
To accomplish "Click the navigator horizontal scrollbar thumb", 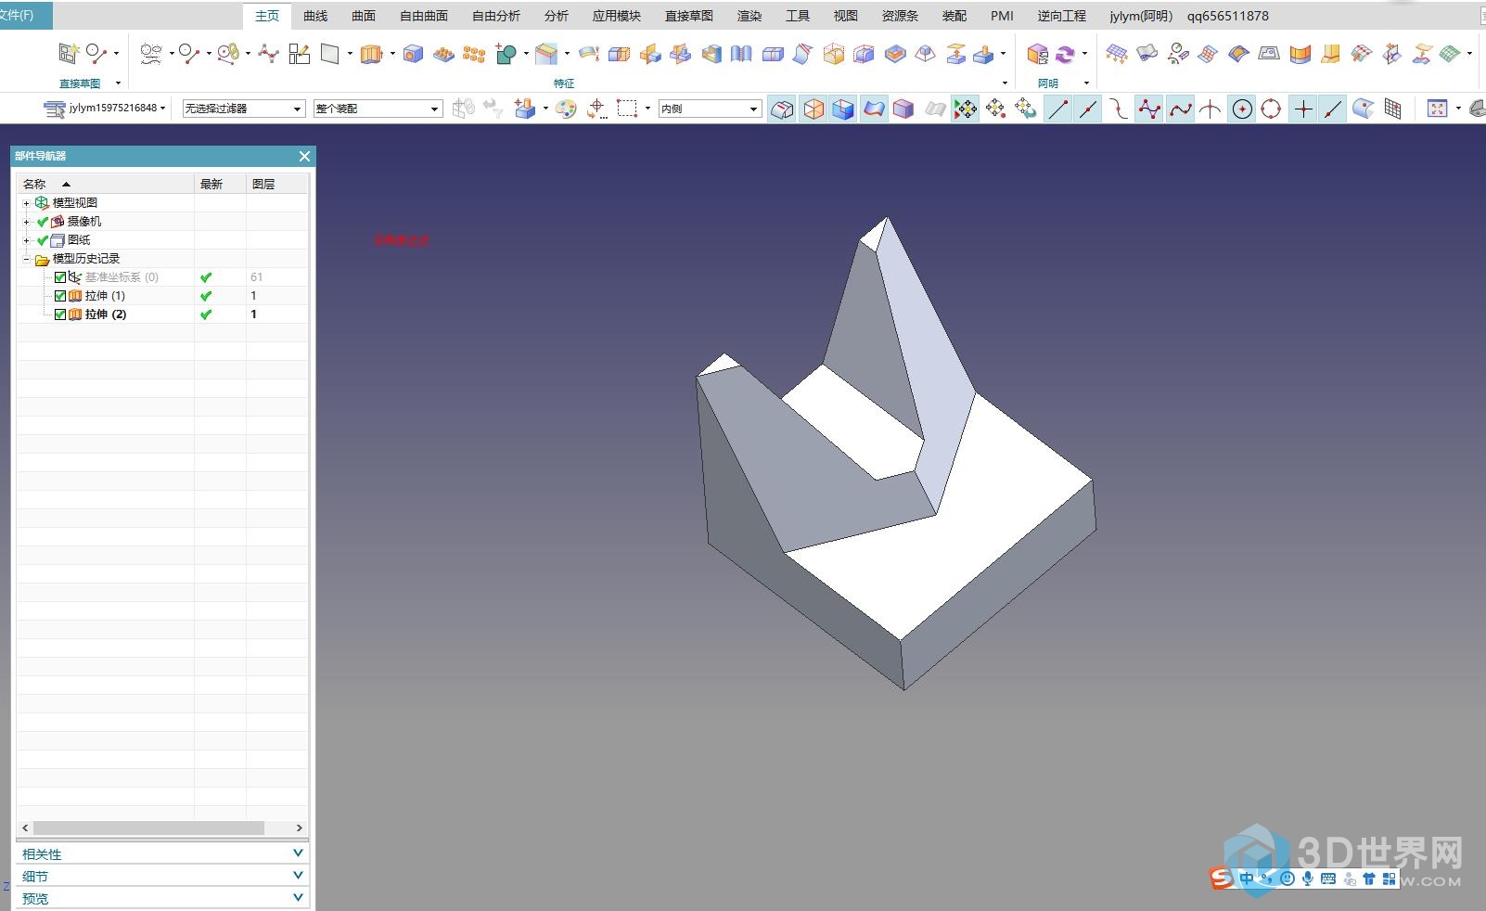I will pyautogui.click(x=148, y=828).
